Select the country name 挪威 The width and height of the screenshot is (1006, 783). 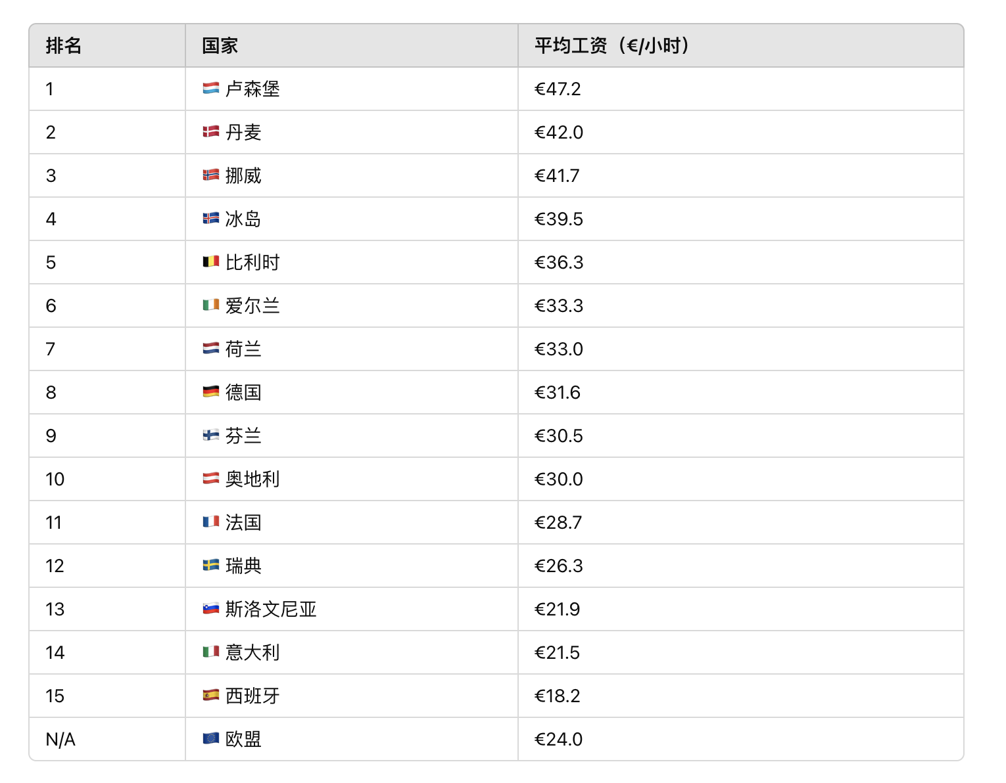[243, 175]
